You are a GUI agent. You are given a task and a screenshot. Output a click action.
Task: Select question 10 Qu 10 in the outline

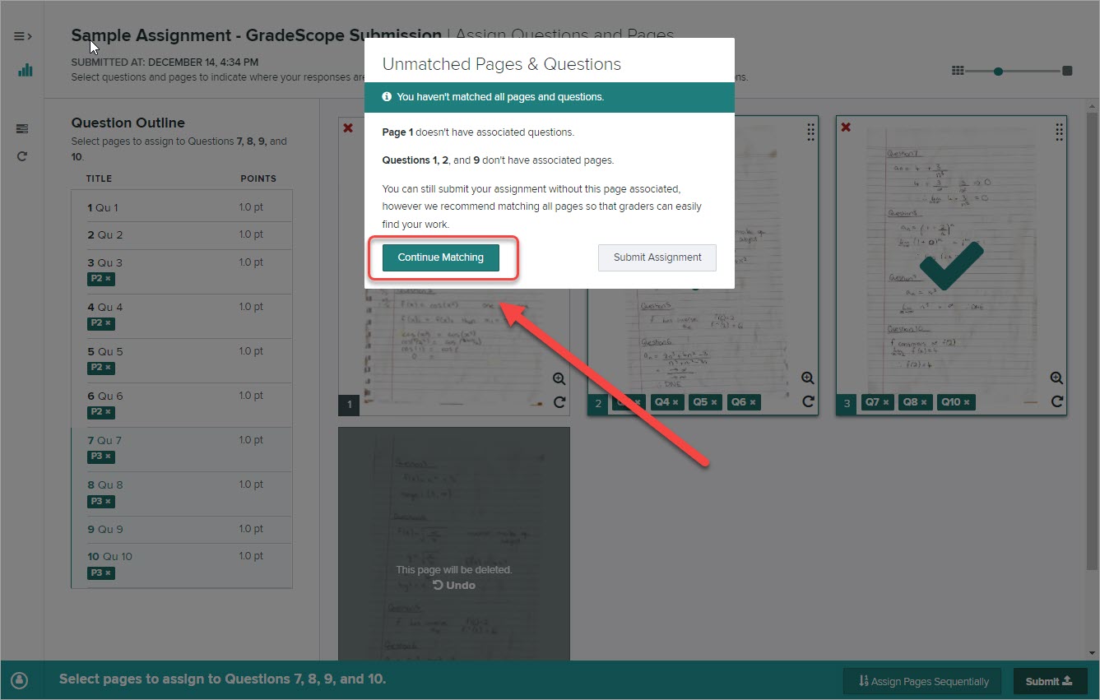[182, 565]
